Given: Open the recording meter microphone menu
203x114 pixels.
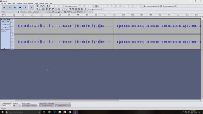Looking at the screenshot, I should [47, 6].
